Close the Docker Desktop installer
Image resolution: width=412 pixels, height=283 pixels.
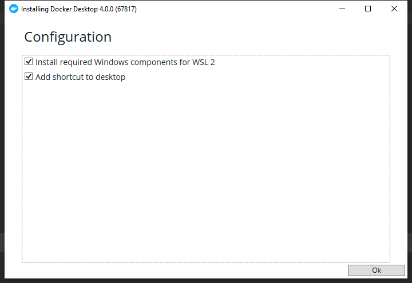tap(394, 9)
